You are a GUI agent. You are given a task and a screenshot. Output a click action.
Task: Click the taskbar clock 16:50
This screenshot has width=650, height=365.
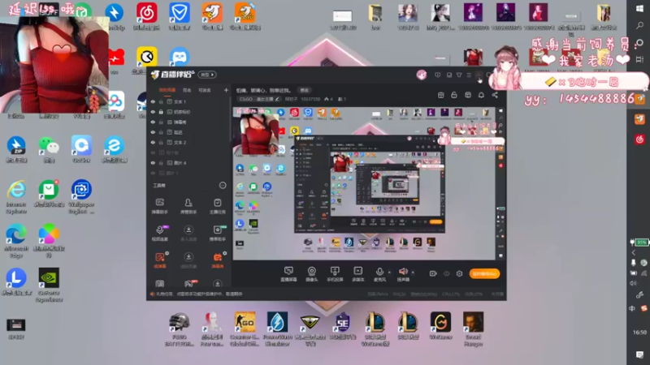(639, 333)
